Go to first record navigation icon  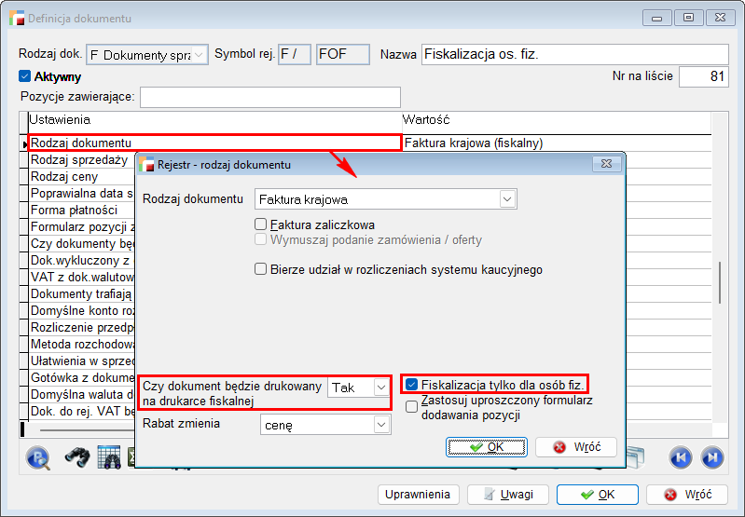pyautogui.click(x=681, y=456)
